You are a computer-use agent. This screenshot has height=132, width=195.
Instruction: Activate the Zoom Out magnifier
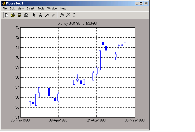point(68,15)
